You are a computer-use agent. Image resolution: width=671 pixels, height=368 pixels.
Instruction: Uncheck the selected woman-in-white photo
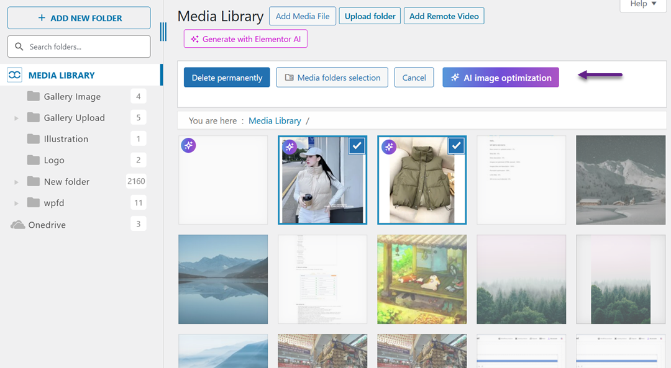click(357, 146)
